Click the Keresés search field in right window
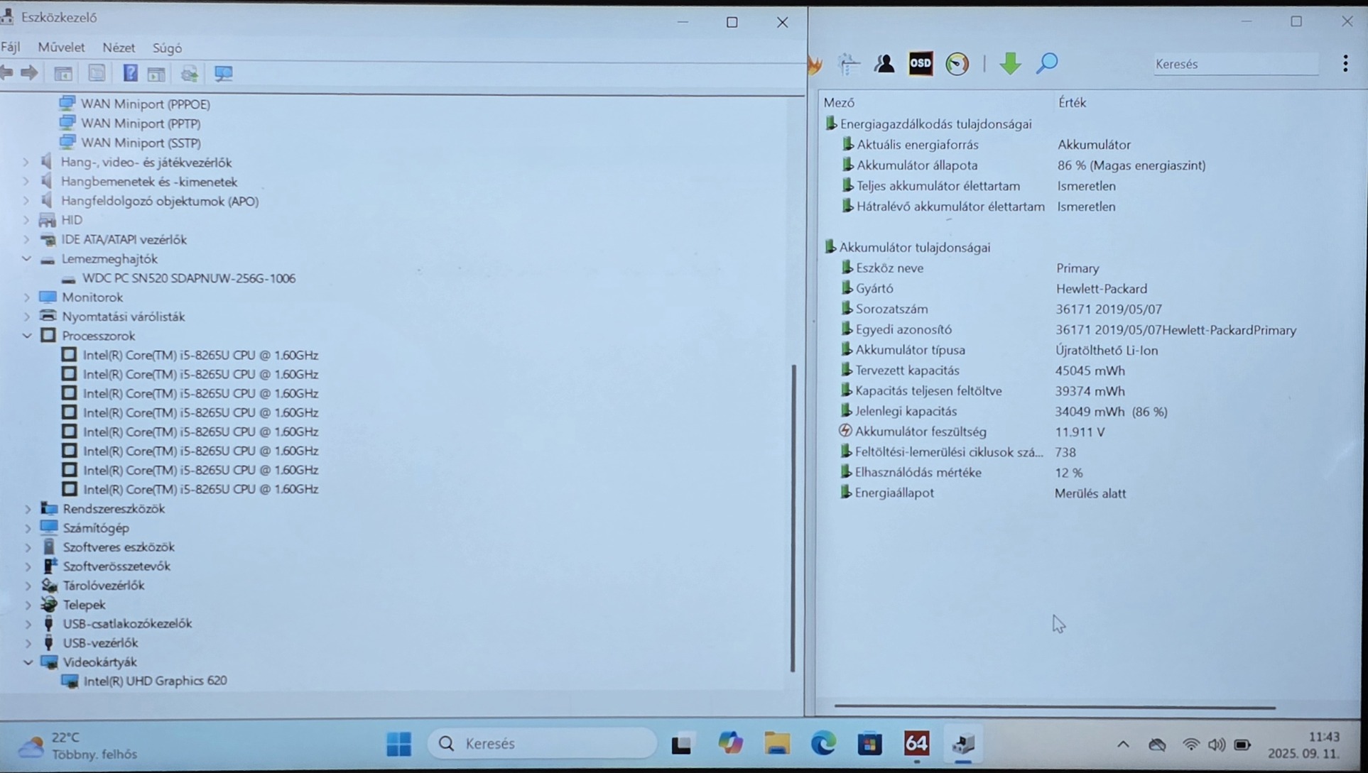The image size is (1368, 773). (1234, 64)
